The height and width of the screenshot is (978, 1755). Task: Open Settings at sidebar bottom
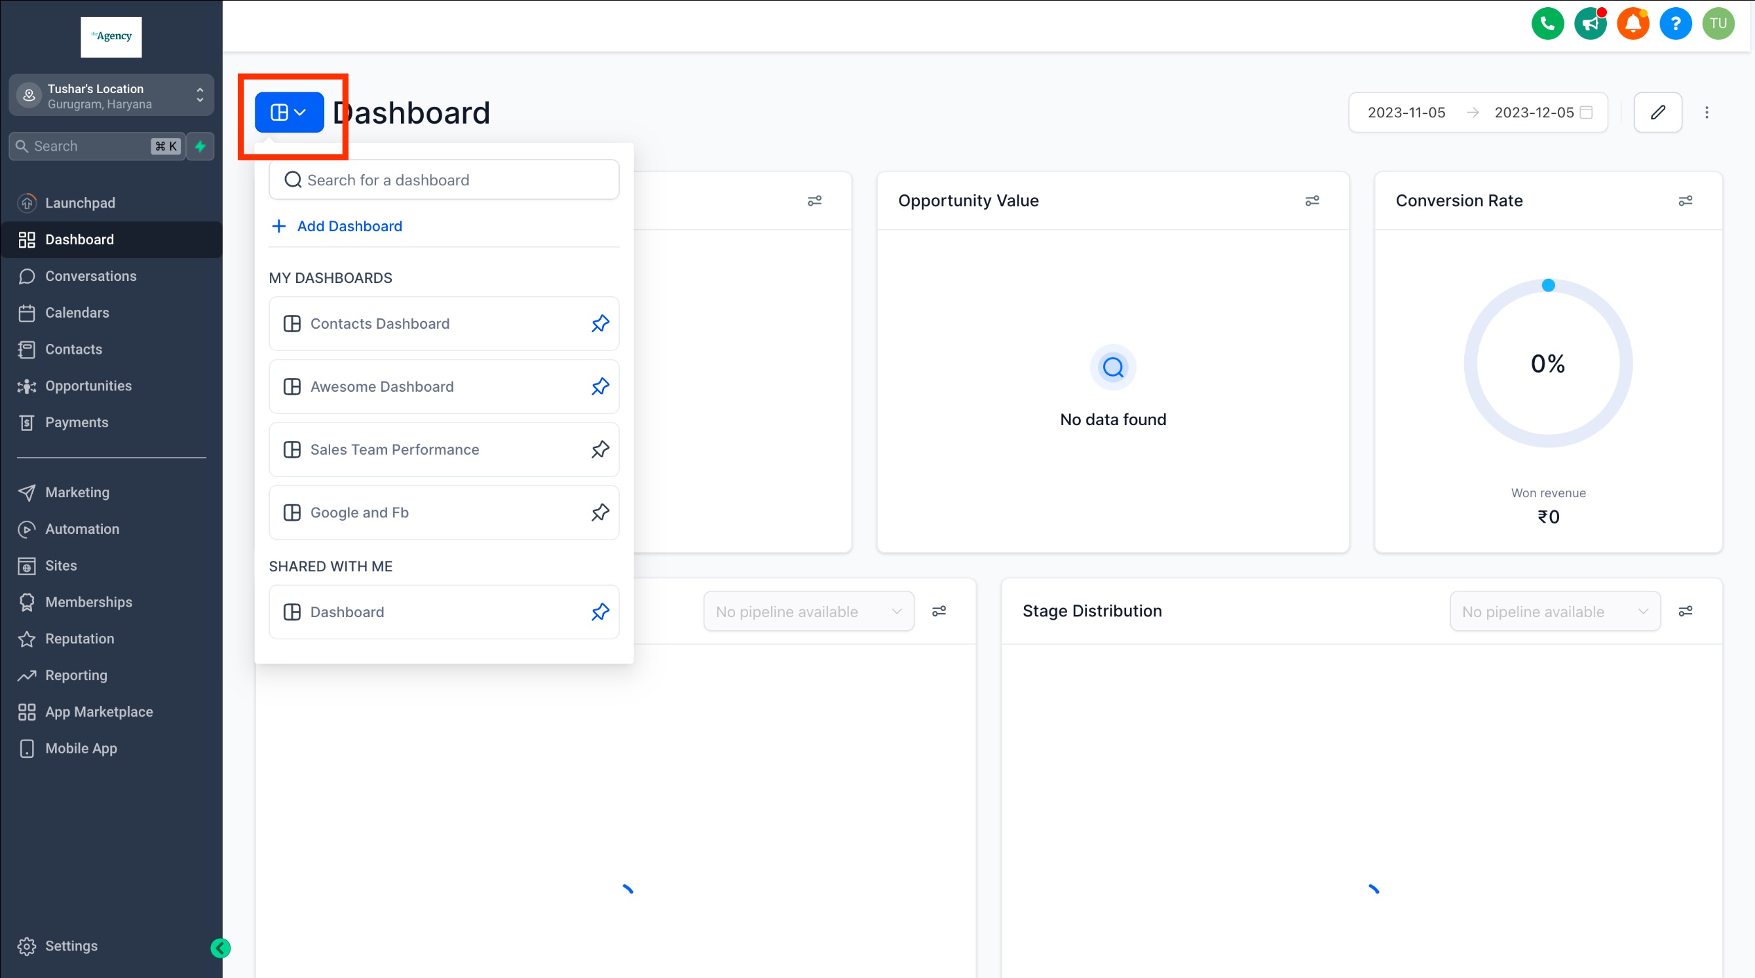pos(71,946)
